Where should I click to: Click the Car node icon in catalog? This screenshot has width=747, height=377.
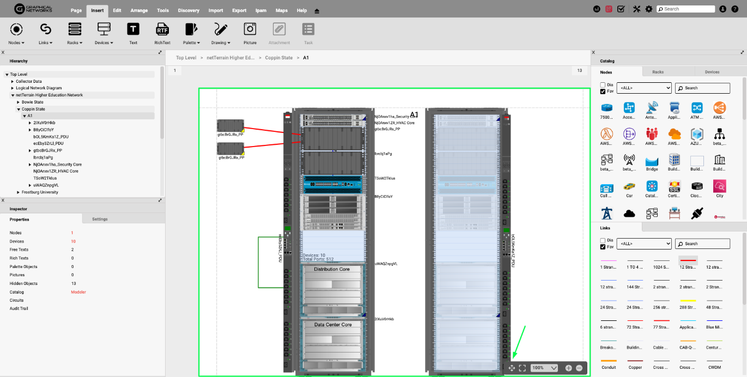[629, 186]
